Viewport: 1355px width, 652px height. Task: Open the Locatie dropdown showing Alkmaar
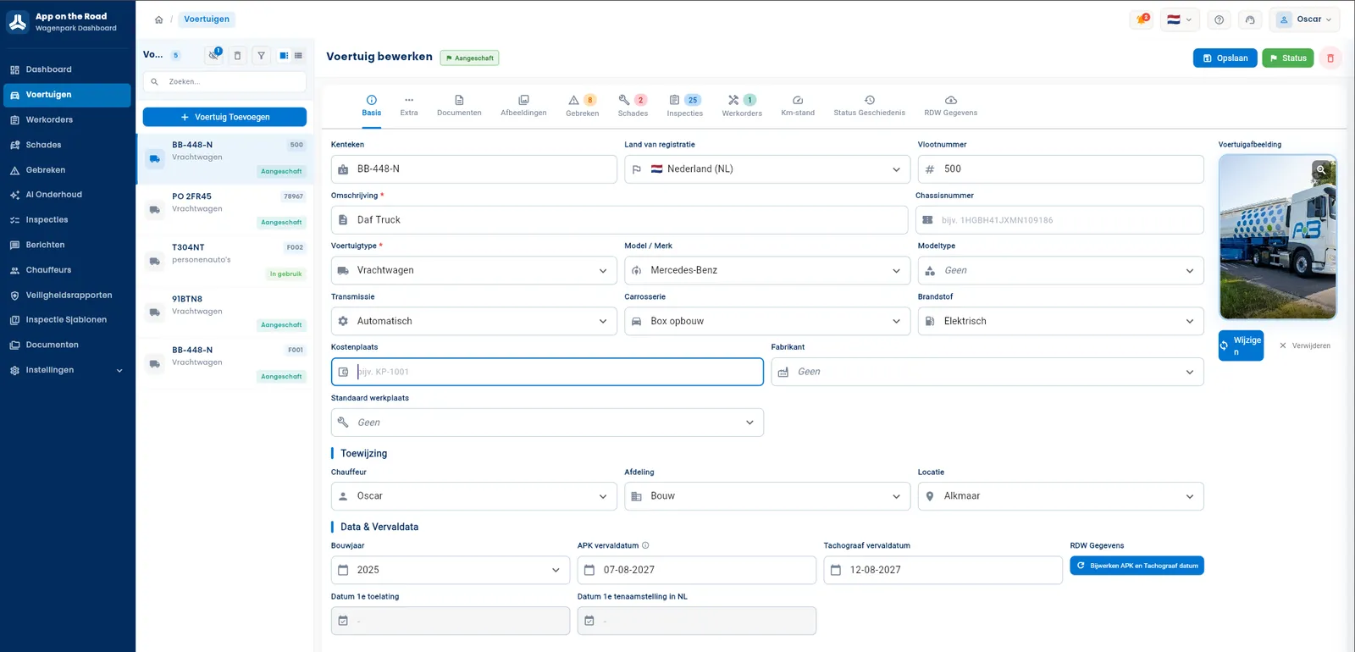tap(1060, 496)
